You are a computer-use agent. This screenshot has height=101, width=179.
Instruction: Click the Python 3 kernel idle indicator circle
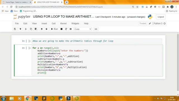pyautogui.click(x=164, y=24)
